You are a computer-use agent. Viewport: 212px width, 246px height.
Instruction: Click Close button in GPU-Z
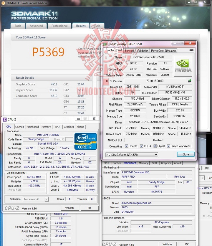point(186,154)
